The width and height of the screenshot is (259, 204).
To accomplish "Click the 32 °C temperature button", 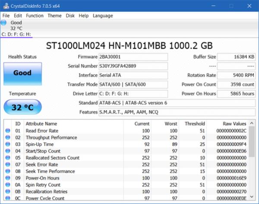I will point(22,107).
